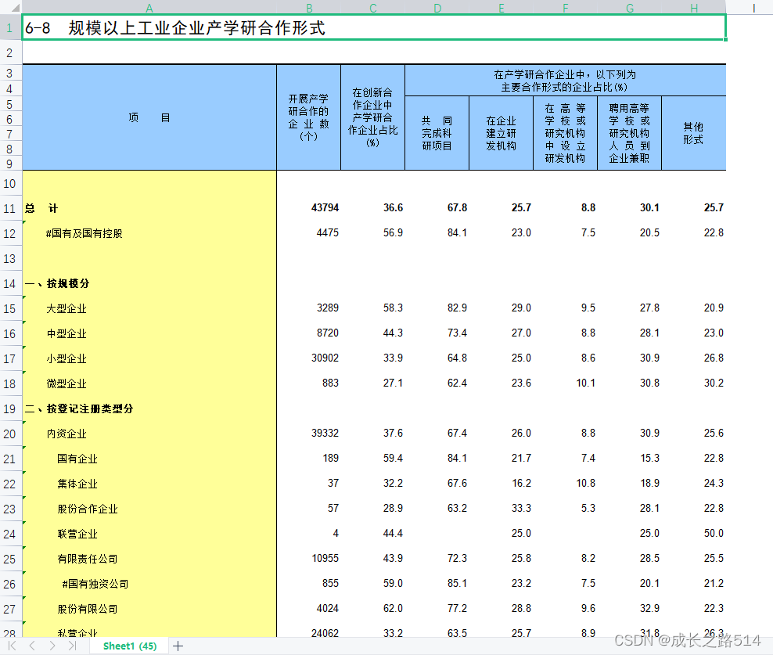Select '#国有独资公司' cell

[x=149, y=584]
